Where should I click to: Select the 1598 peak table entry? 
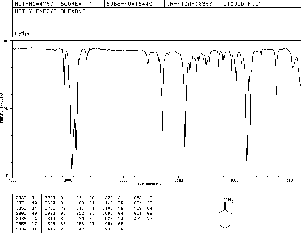click(x=55, y=224)
